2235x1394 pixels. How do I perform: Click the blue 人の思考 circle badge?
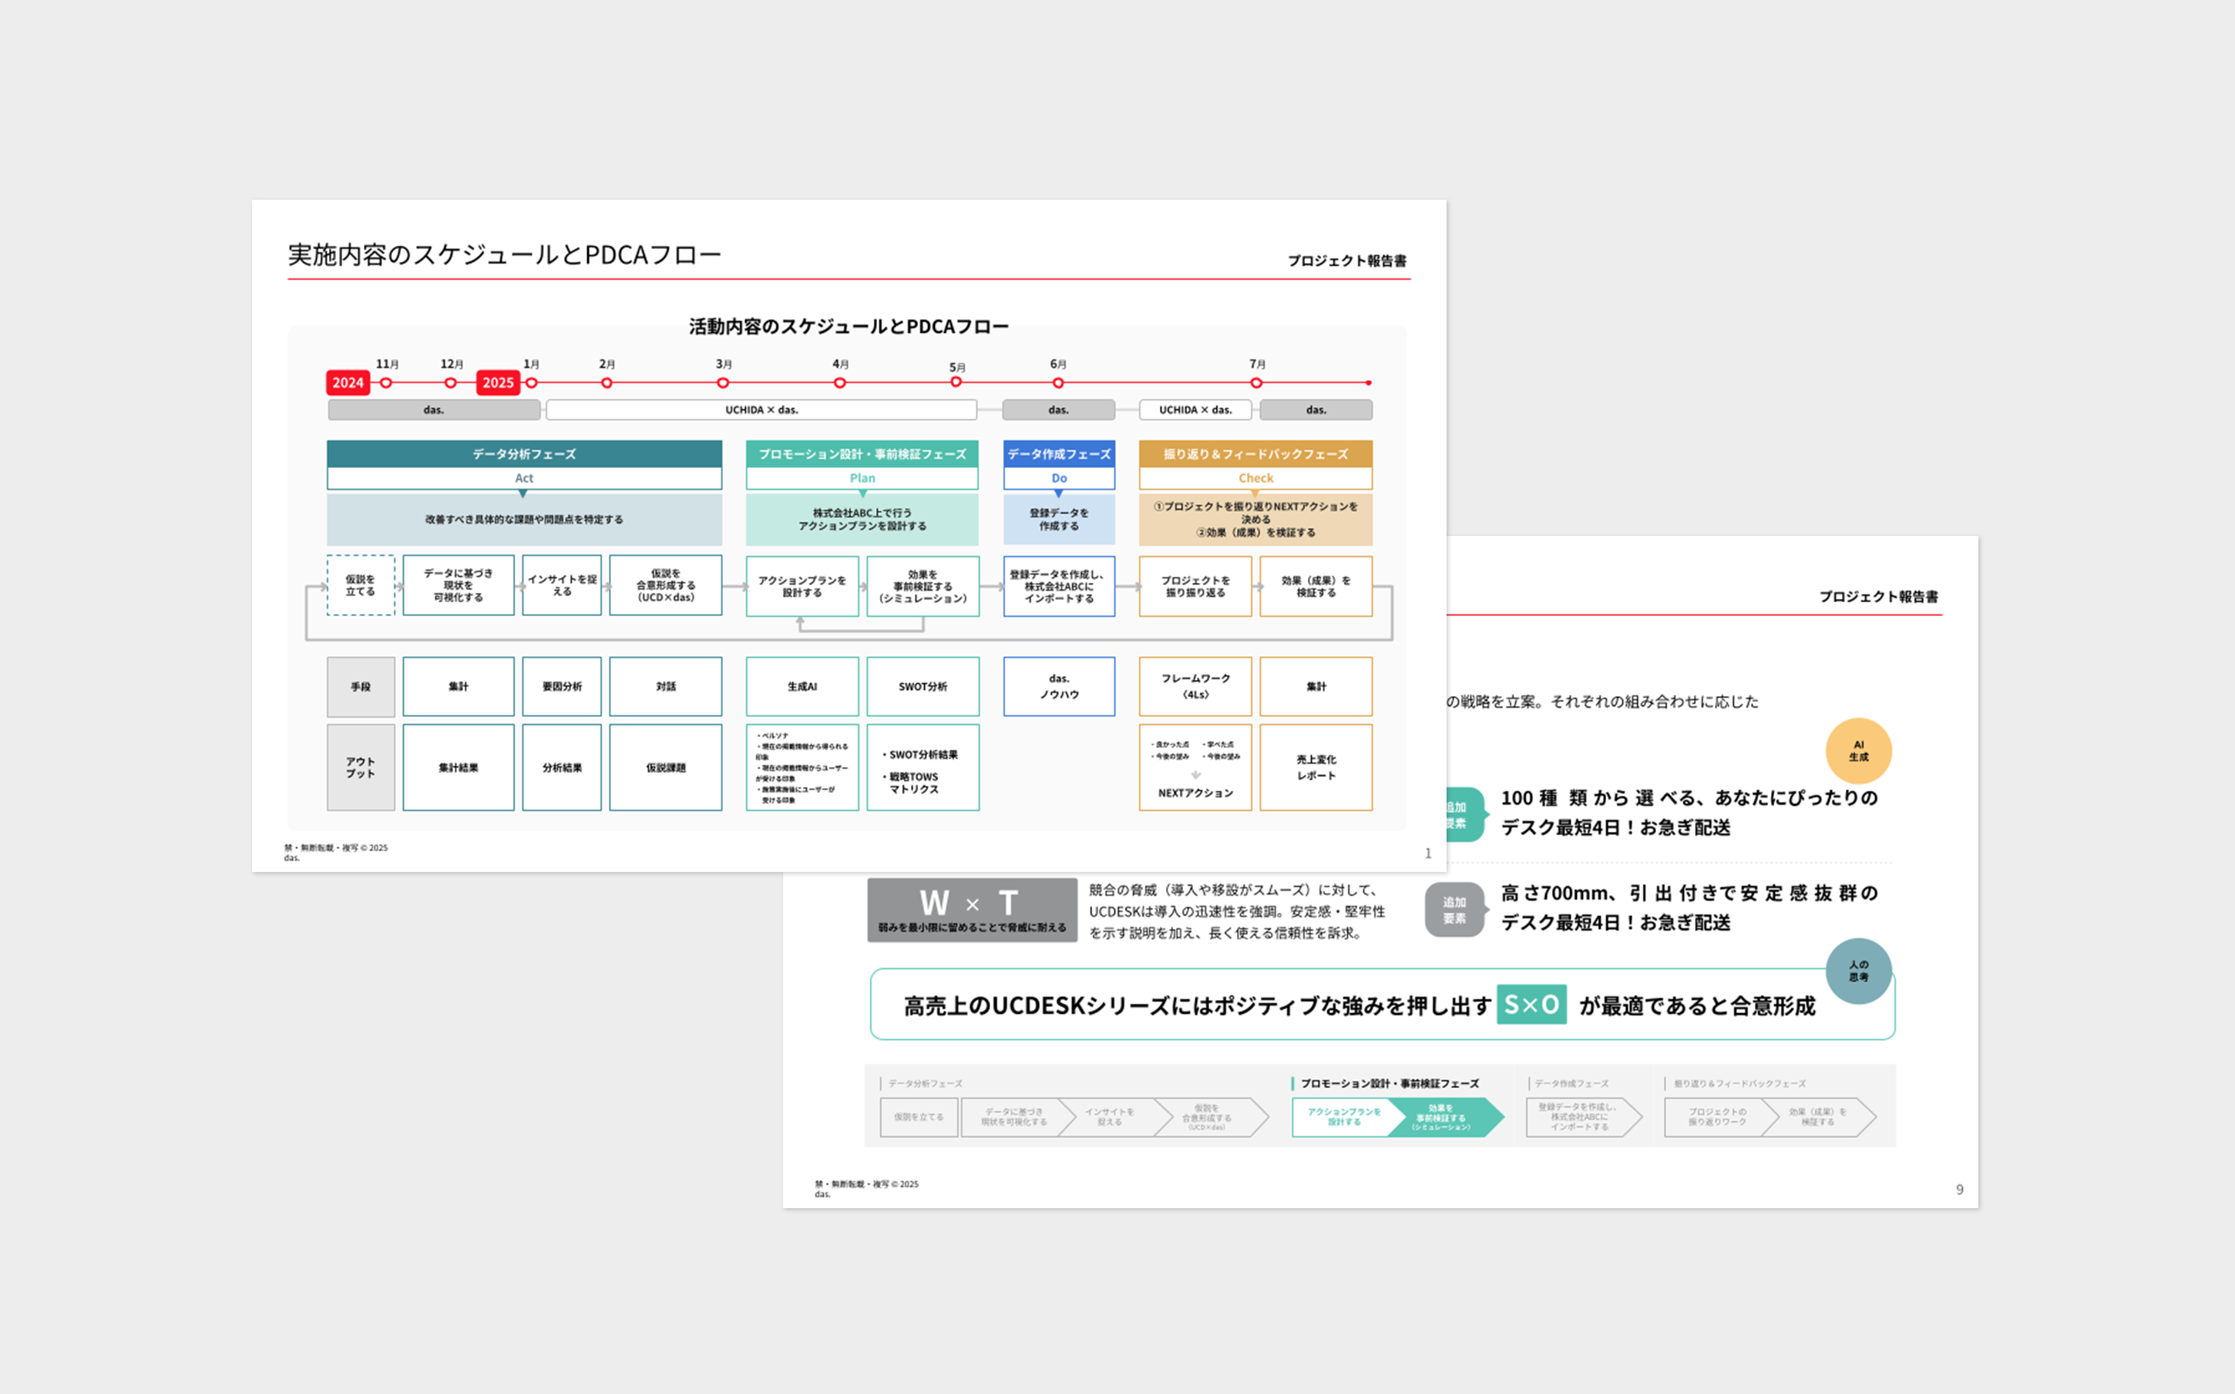tap(1858, 971)
